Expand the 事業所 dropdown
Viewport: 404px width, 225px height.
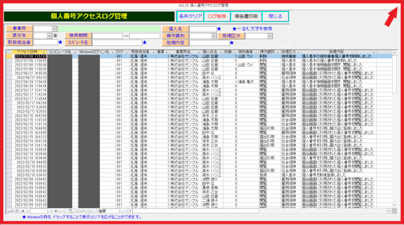pos(54,29)
